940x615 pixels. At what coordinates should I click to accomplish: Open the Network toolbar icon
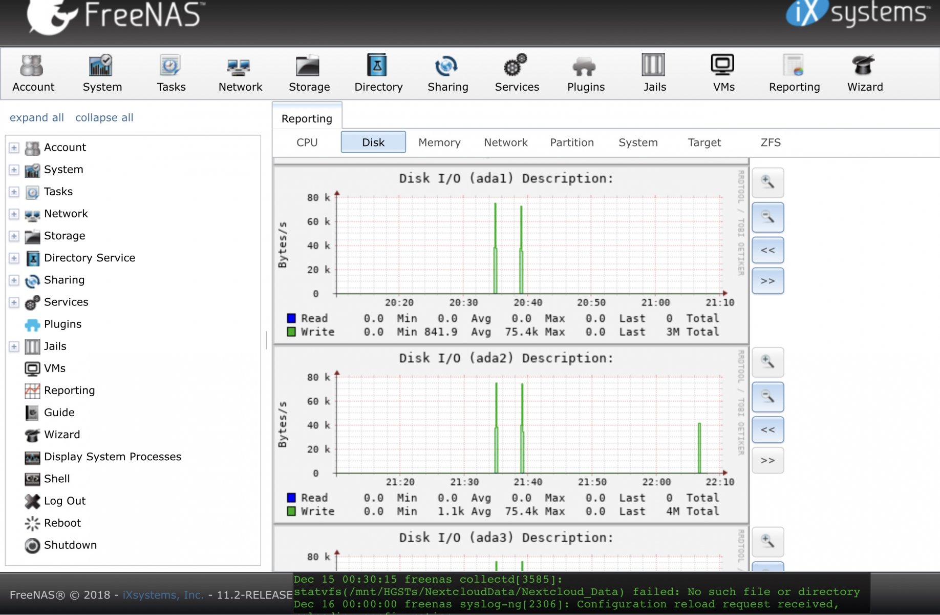[240, 73]
